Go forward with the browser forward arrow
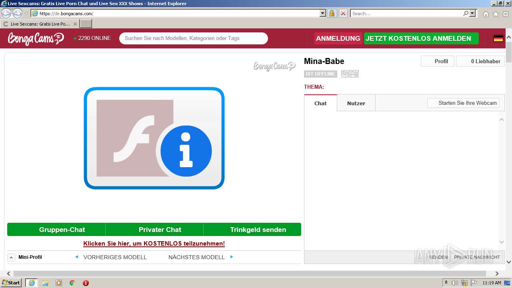Viewport: 512px width, 288px height. click(x=17, y=14)
